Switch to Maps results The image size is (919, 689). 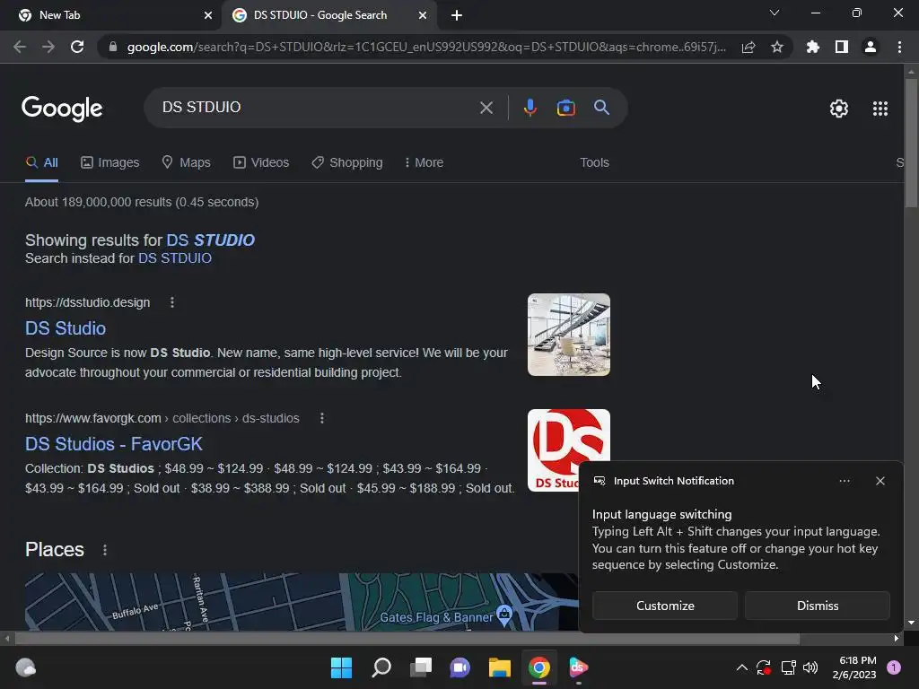point(186,163)
